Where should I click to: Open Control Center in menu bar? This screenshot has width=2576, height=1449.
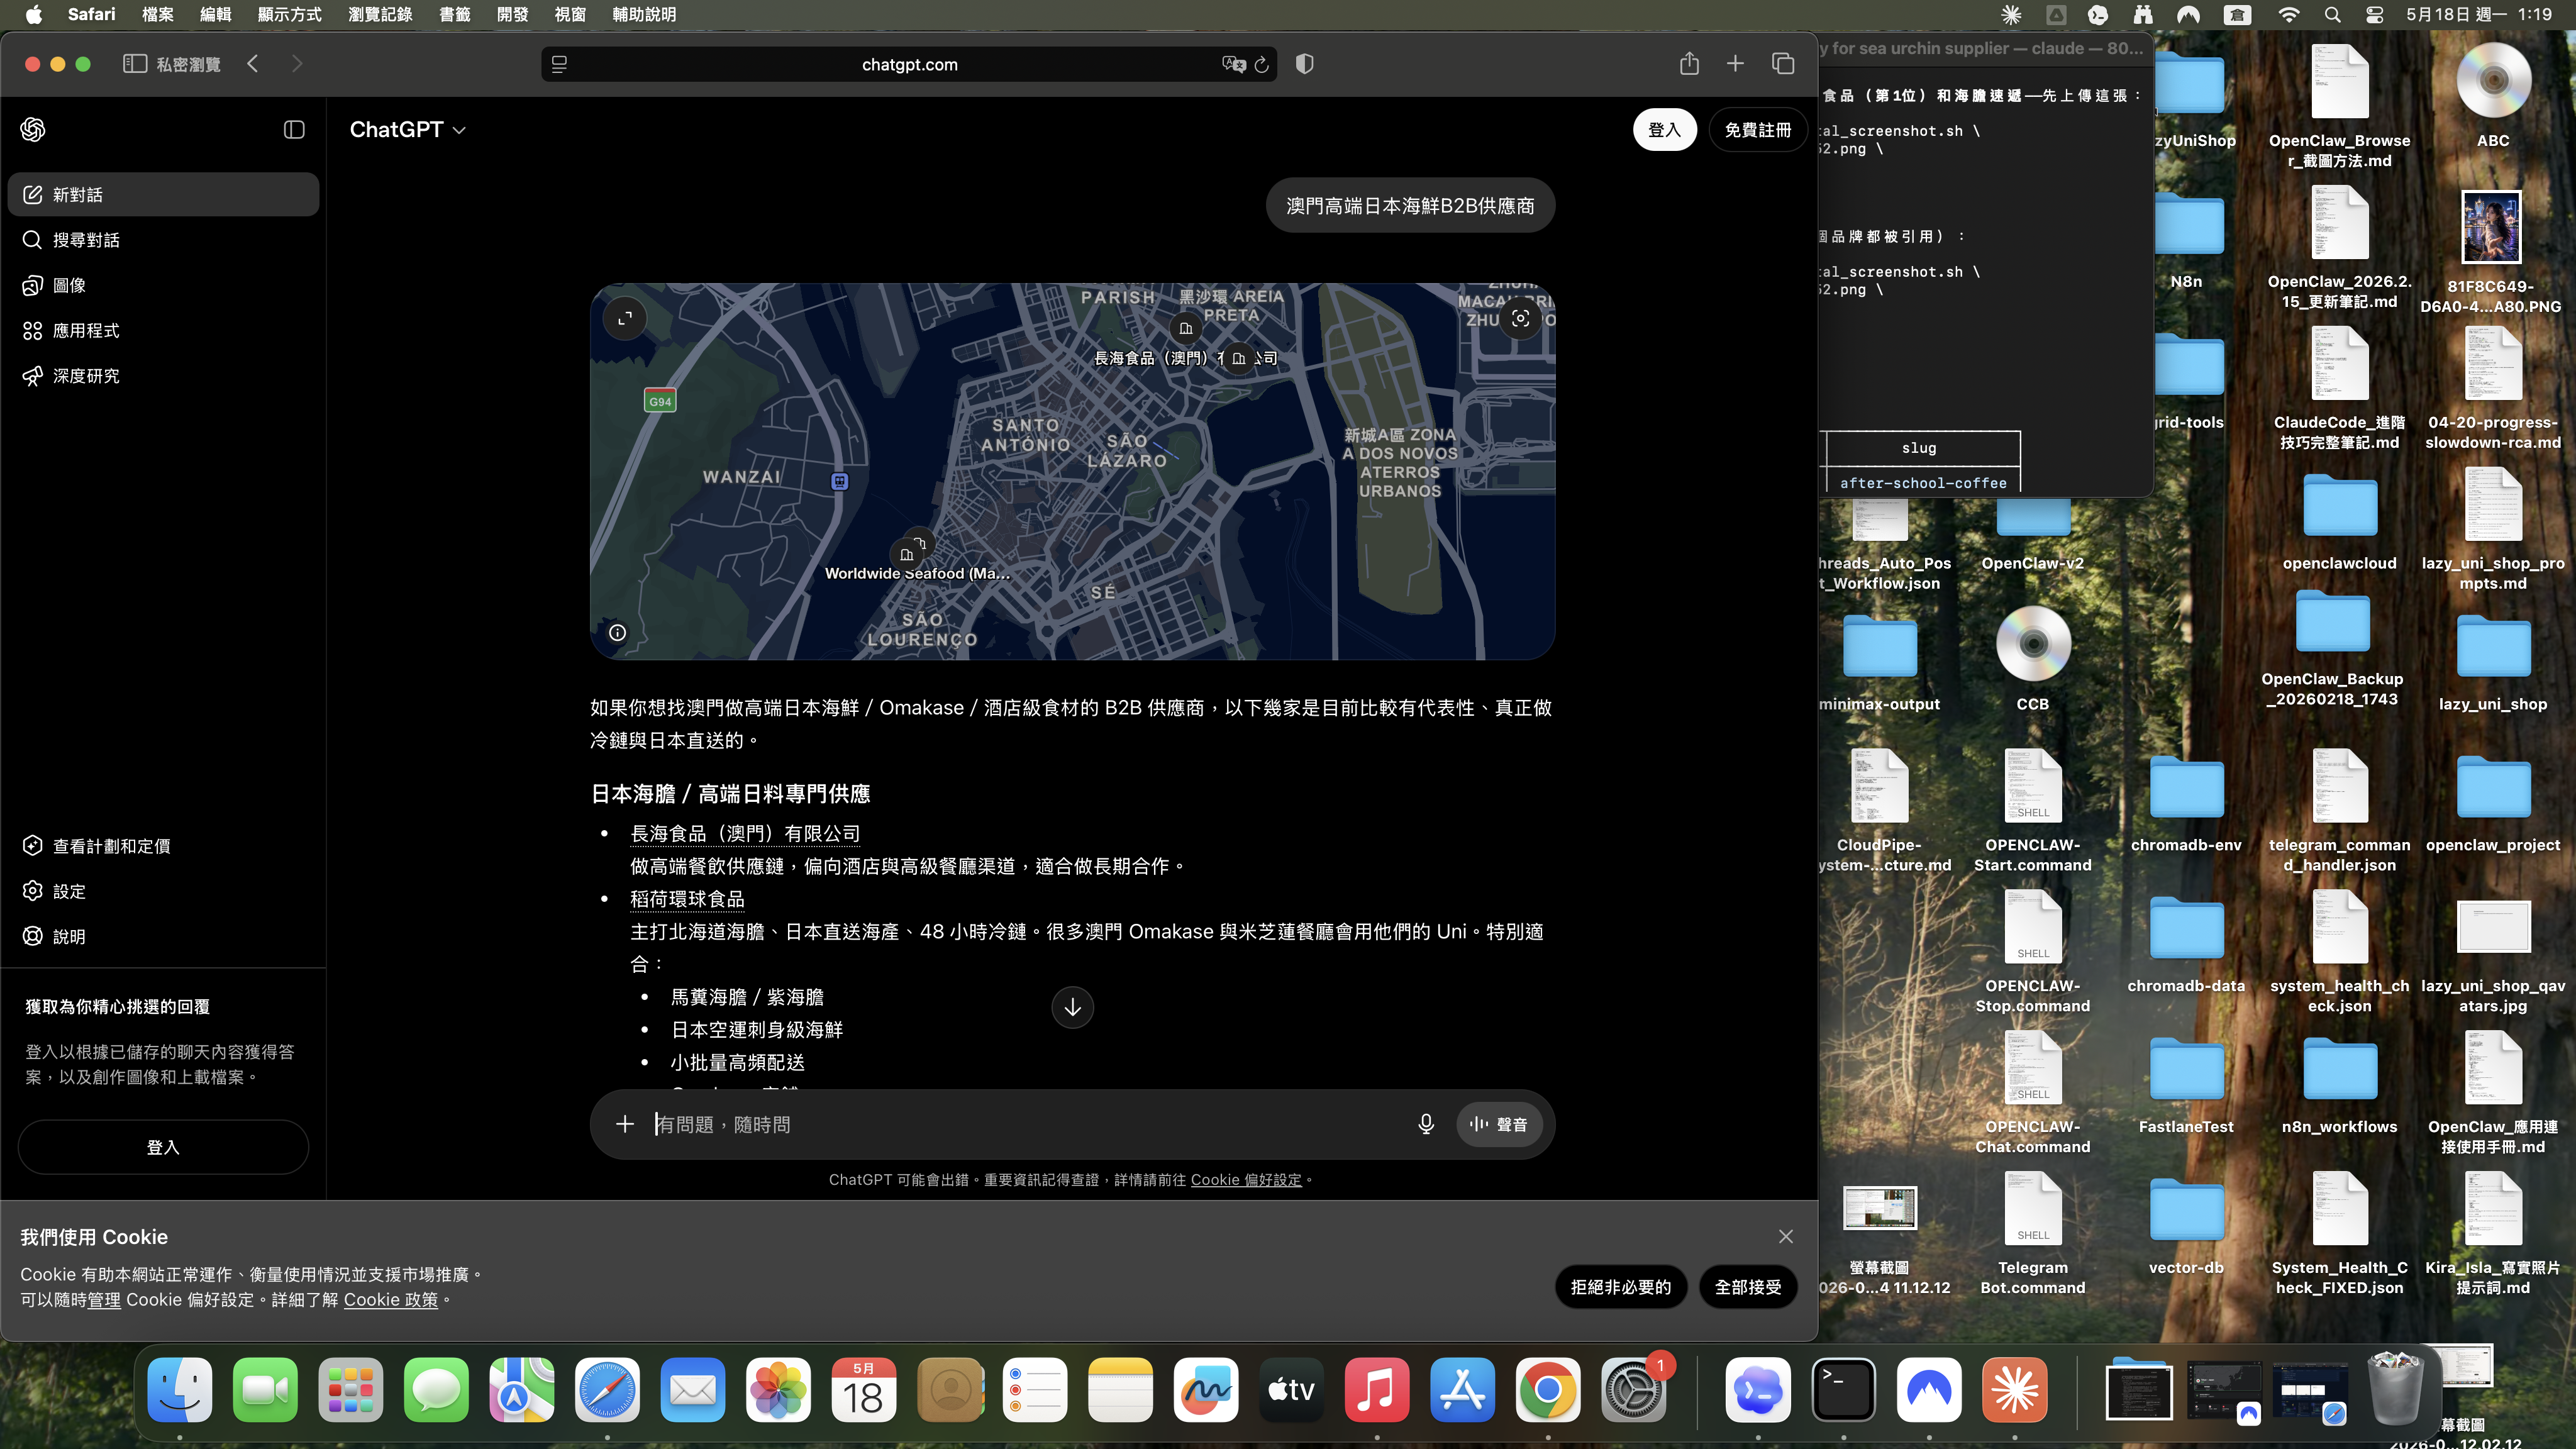click(2374, 14)
